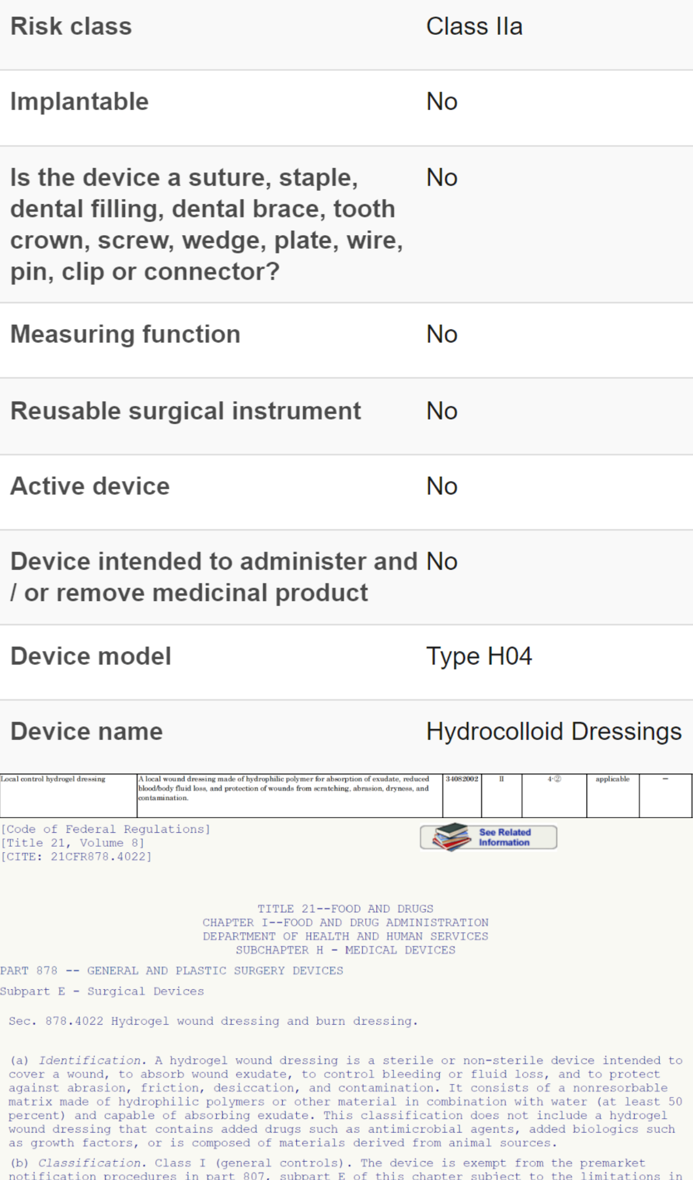Select the Reusable surgical instrument label
The height and width of the screenshot is (1180, 693).
186,411
